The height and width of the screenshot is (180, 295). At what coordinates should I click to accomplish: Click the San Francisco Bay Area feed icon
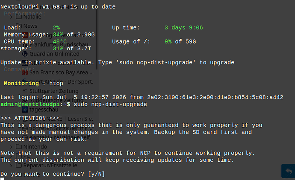click(25, 73)
